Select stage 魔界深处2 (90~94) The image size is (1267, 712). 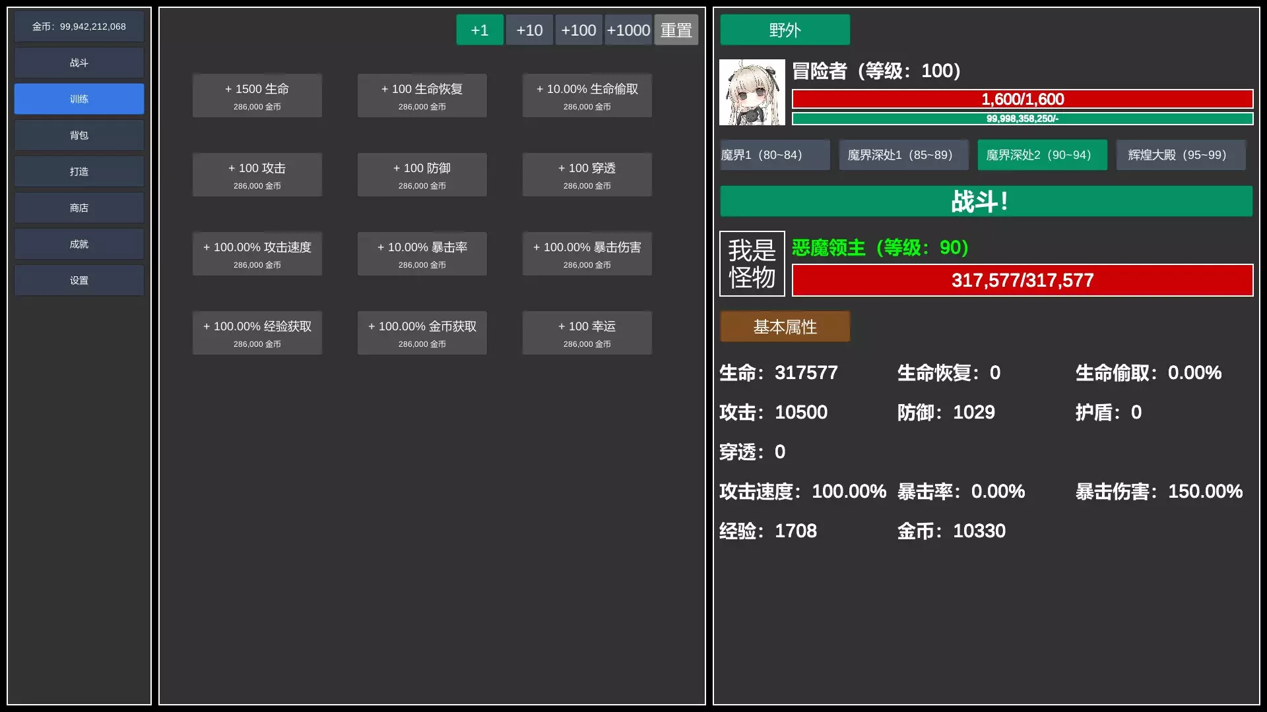coord(1041,155)
